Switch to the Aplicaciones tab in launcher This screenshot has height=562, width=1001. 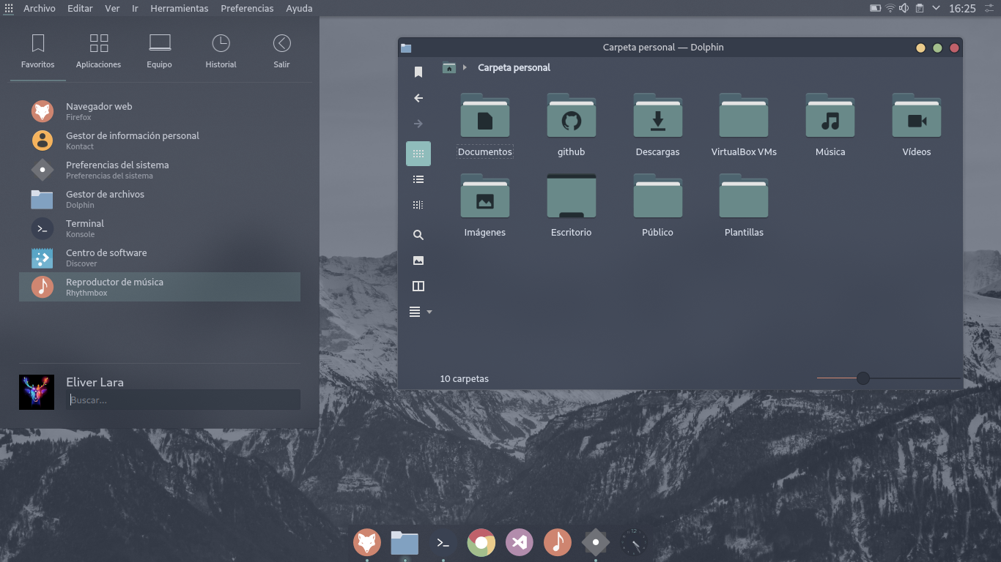(x=99, y=51)
